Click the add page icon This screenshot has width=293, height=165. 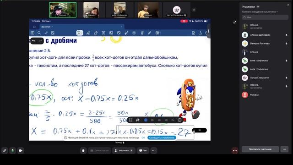click(193, 33)
